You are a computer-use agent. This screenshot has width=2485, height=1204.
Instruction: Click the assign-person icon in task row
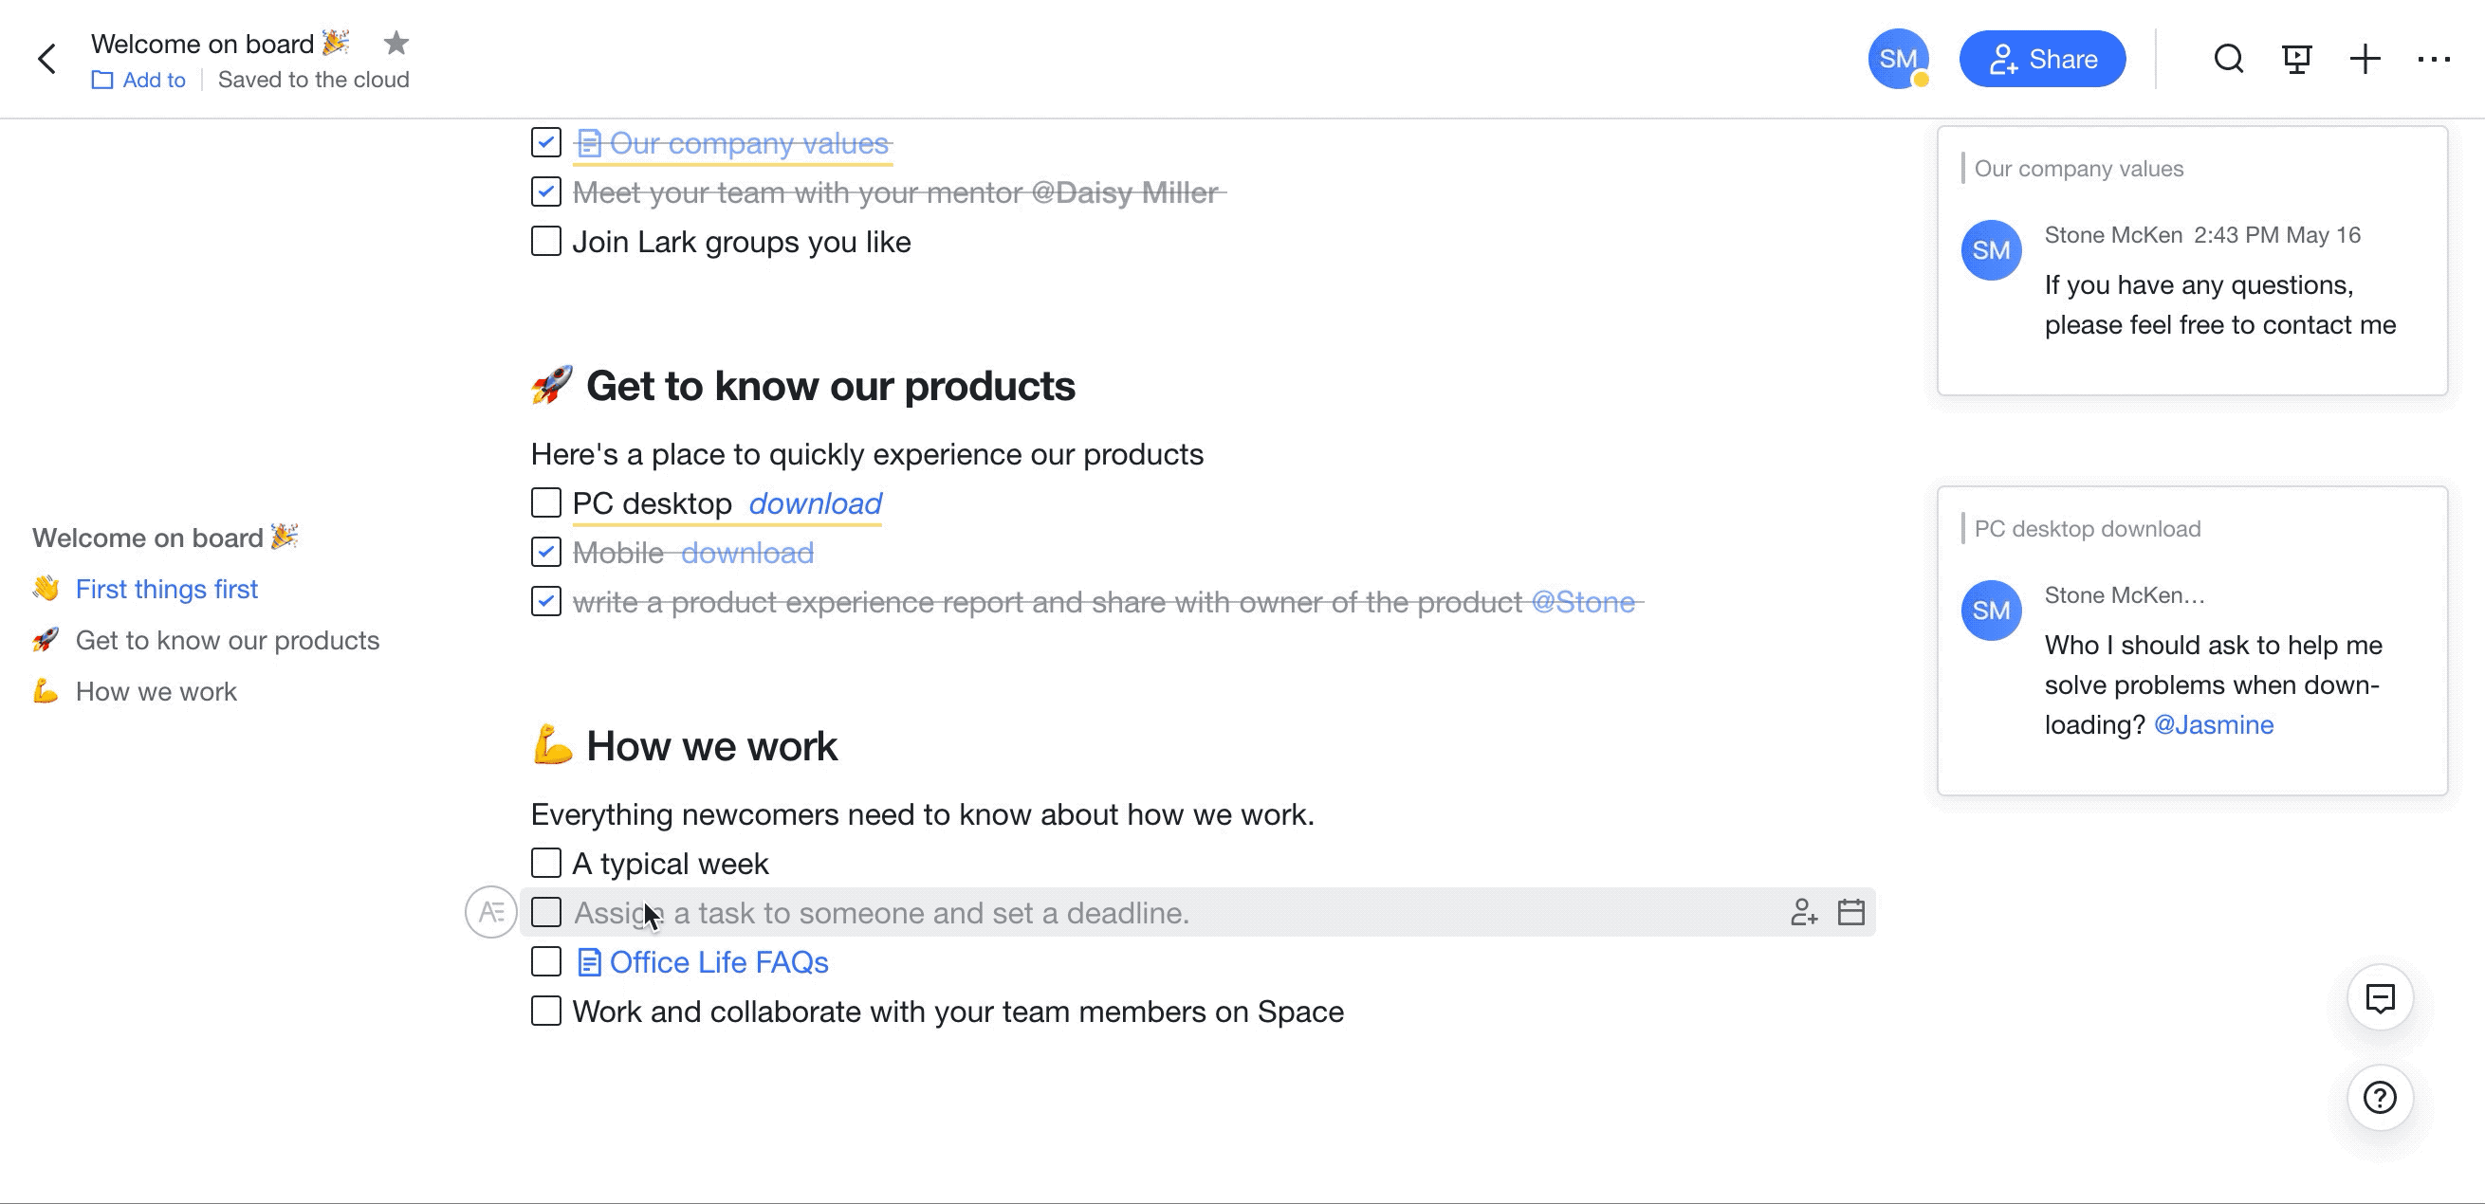click(1803, 912)
